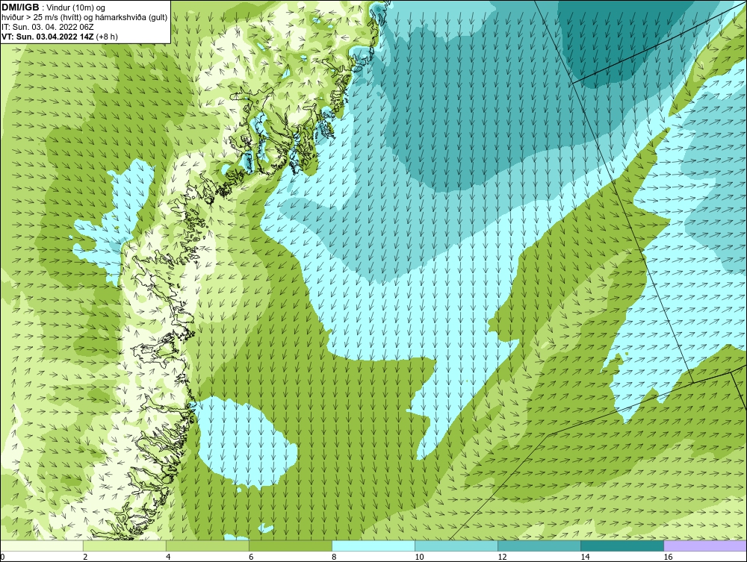Viewport: 747px width, 562px height.
Task: Click the legend label "6"
Action: tap(250, 558)
